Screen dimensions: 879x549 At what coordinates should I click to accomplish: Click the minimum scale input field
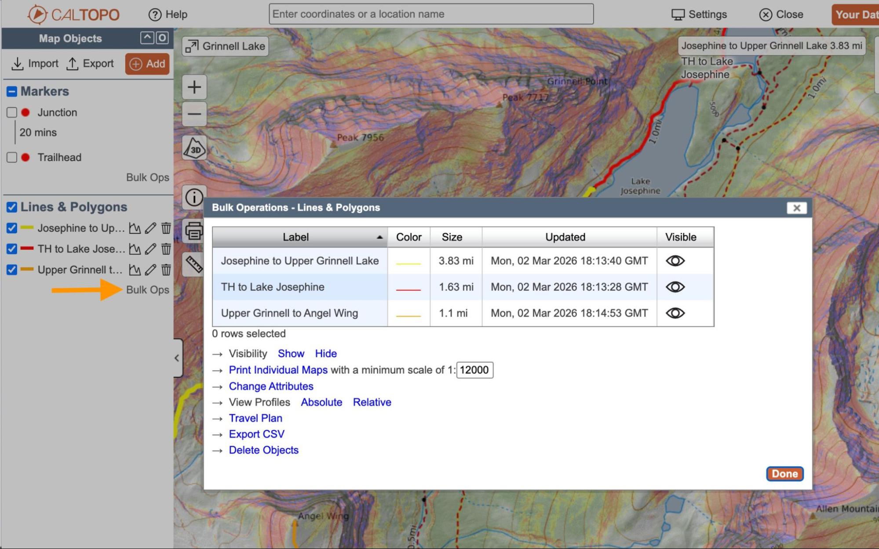pos(474,370)
